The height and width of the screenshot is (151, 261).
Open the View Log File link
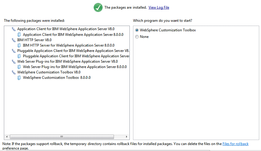[159, 7]
